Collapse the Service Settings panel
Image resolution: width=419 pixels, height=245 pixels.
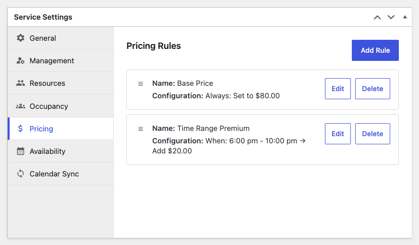[405, 17]
